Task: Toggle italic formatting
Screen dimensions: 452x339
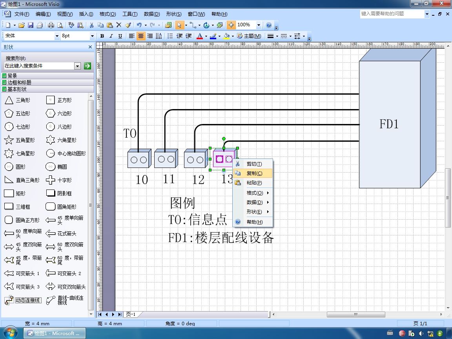Action: pos(111,36)
